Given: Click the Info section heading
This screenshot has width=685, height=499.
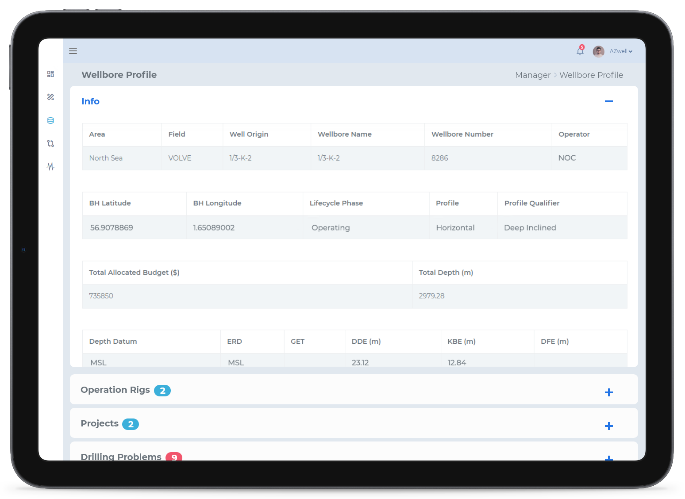Looking at the screenshot, I should point(90,101).
